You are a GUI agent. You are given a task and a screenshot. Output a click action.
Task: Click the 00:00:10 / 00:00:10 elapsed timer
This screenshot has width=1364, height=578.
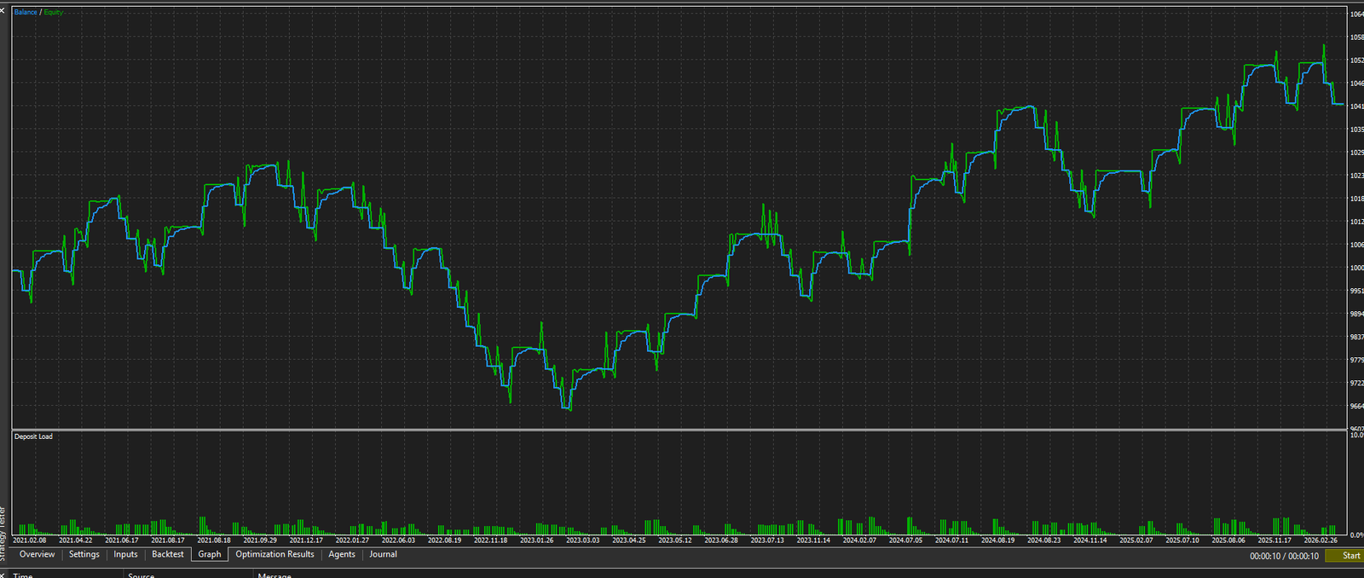[x=1284, y=556]
